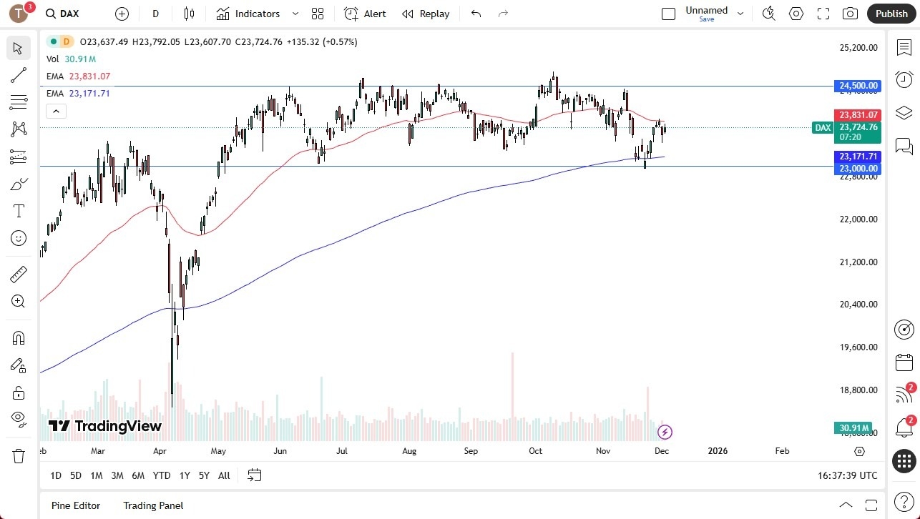Collapse the chart legend with its arrow
920x519 pixels.
click(56, 111)
